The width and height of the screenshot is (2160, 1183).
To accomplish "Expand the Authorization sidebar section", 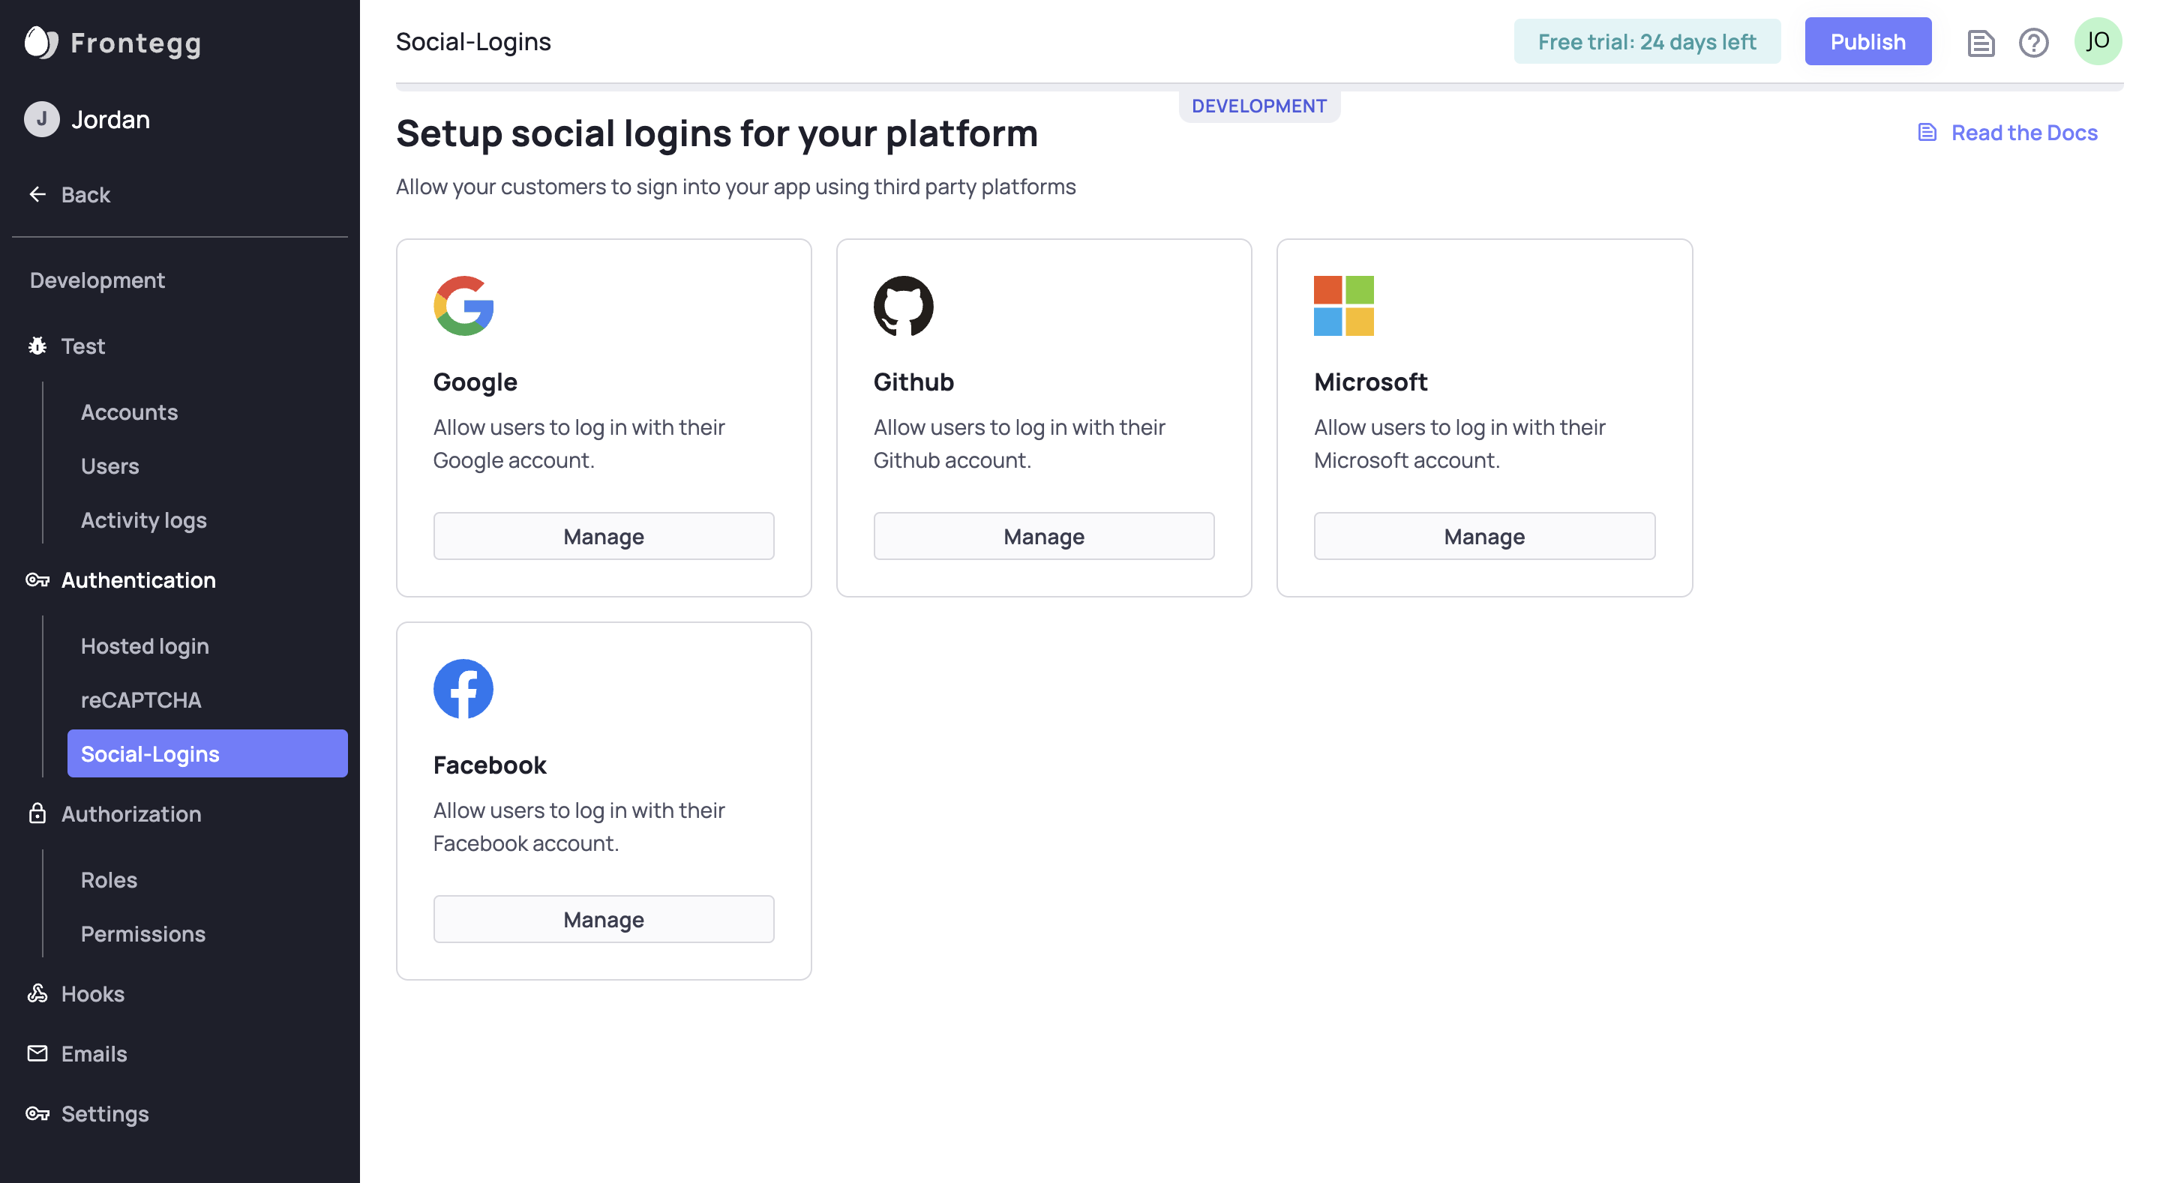I will [x=130, y=814].
